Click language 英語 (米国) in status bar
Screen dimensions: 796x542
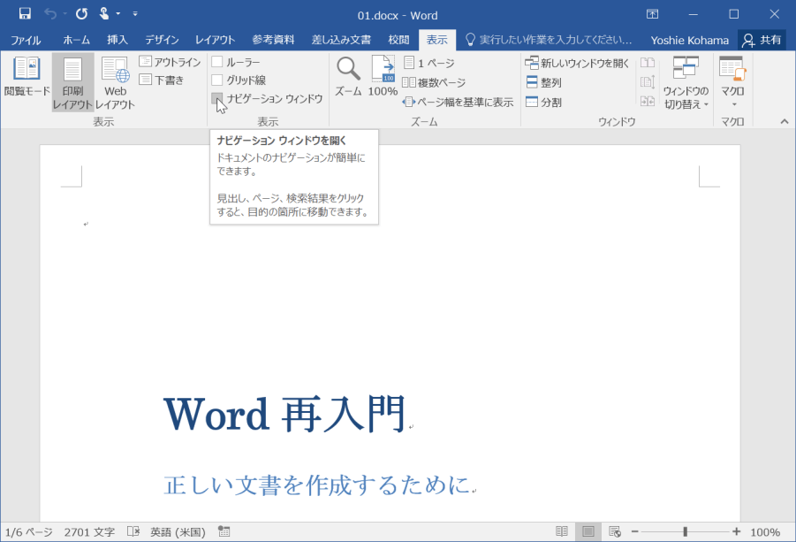(x=178, y=532)
